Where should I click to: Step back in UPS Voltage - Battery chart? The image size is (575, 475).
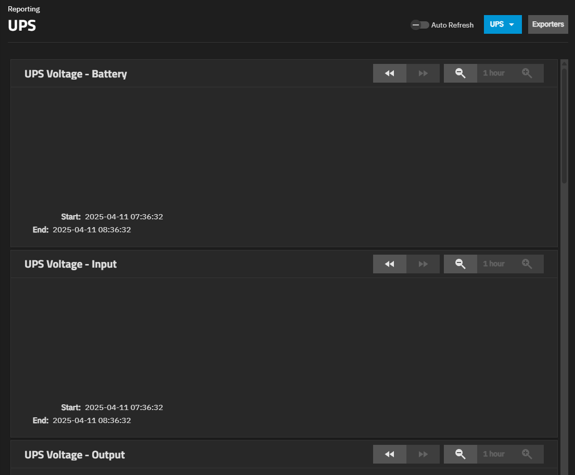coord(389,73)
